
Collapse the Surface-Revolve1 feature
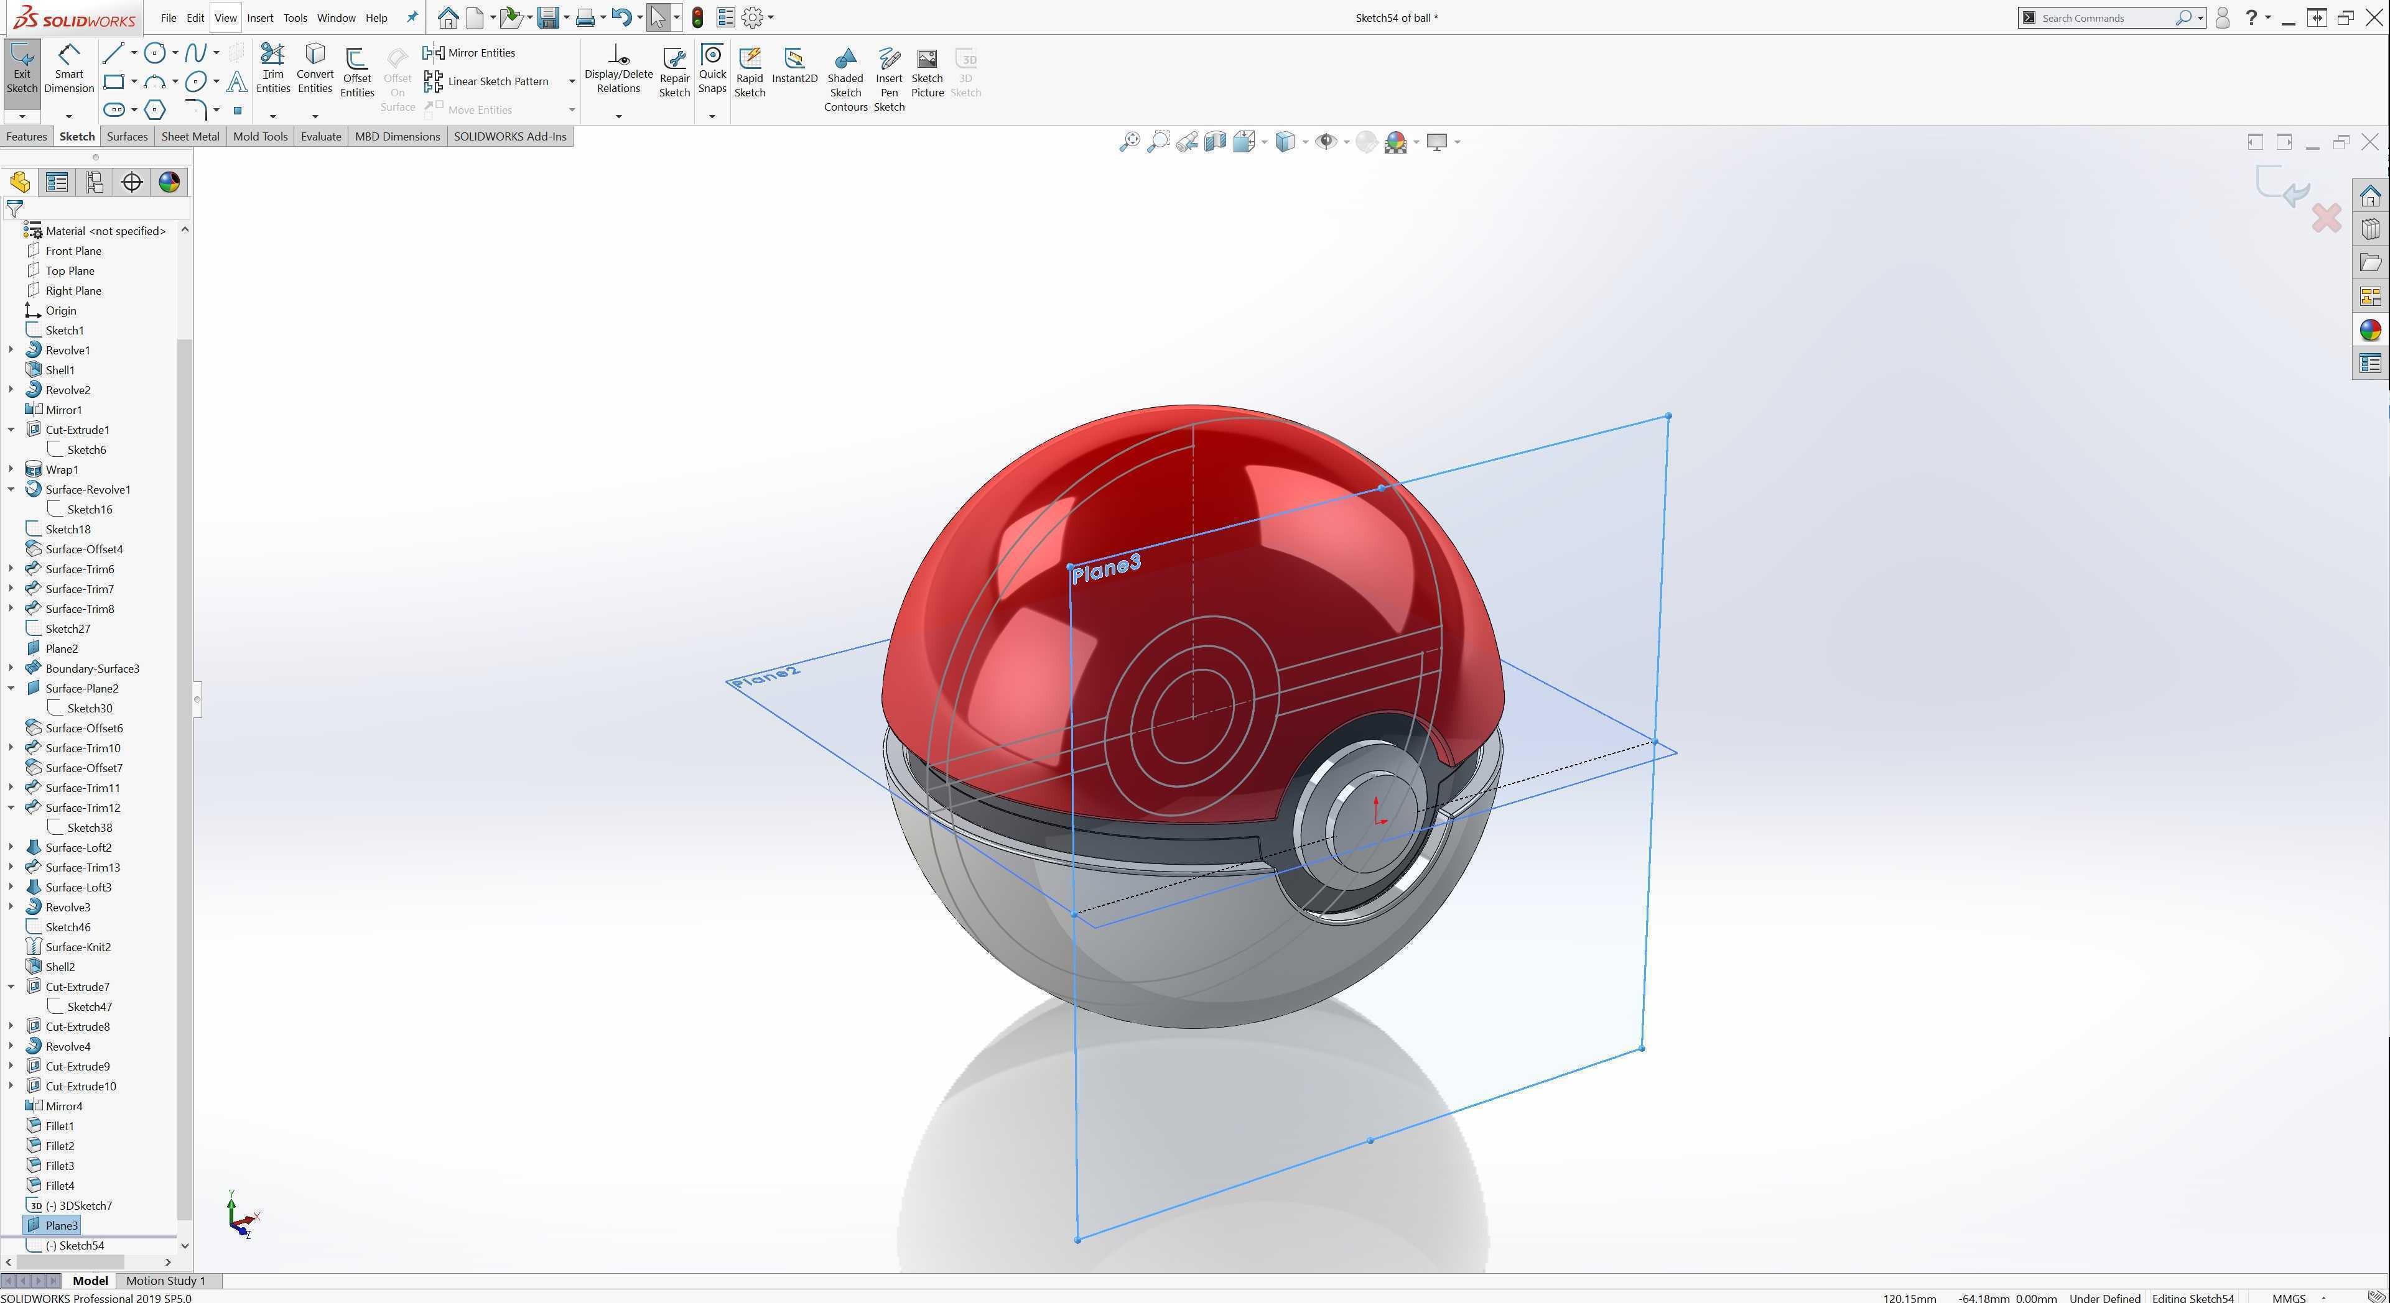[x=11, y=489]
